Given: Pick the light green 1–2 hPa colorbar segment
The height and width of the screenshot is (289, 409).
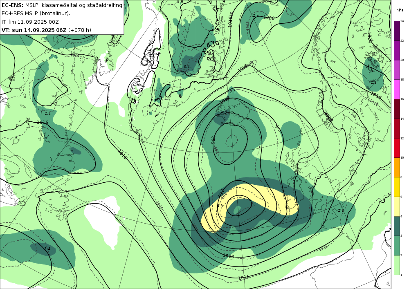Looking at the screenshot, I should click(x=397, y=265).
